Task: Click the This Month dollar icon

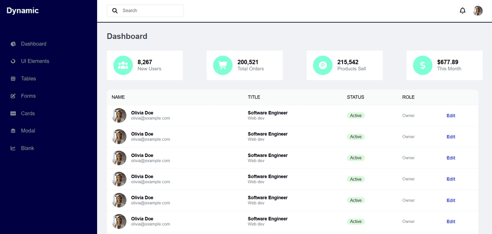Action: pos(423,66)
